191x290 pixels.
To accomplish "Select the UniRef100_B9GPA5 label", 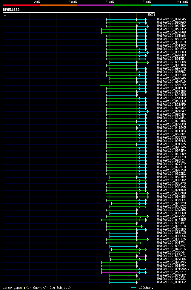I will tap(171, 62).
